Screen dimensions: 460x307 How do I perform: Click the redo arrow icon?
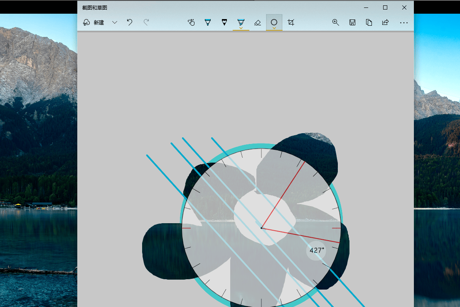(x=146, y=22)
